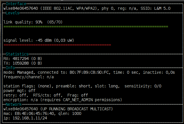This screenshot has height=124, width=184.
Task: Click the red signal level bar
Action: click(x=57, y=45)
